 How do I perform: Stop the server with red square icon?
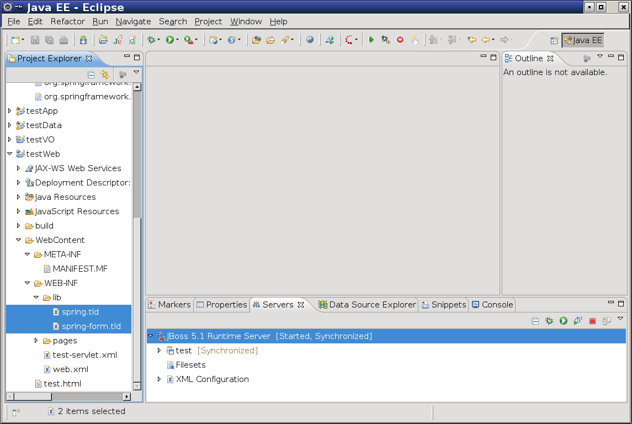[x=592, y=321]
